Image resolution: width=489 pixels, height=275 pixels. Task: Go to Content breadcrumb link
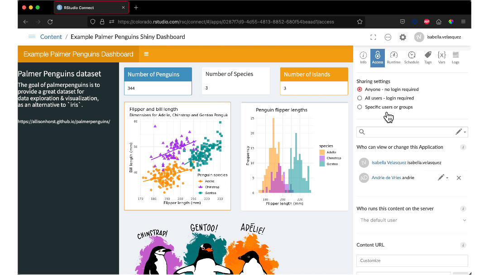coord(51,37)
